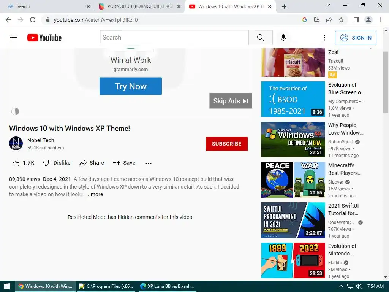Image resolution: width=389 pixels, height=292 pixels.
Task: Click the grammarly.com ad link
Action: coord(131,70)
